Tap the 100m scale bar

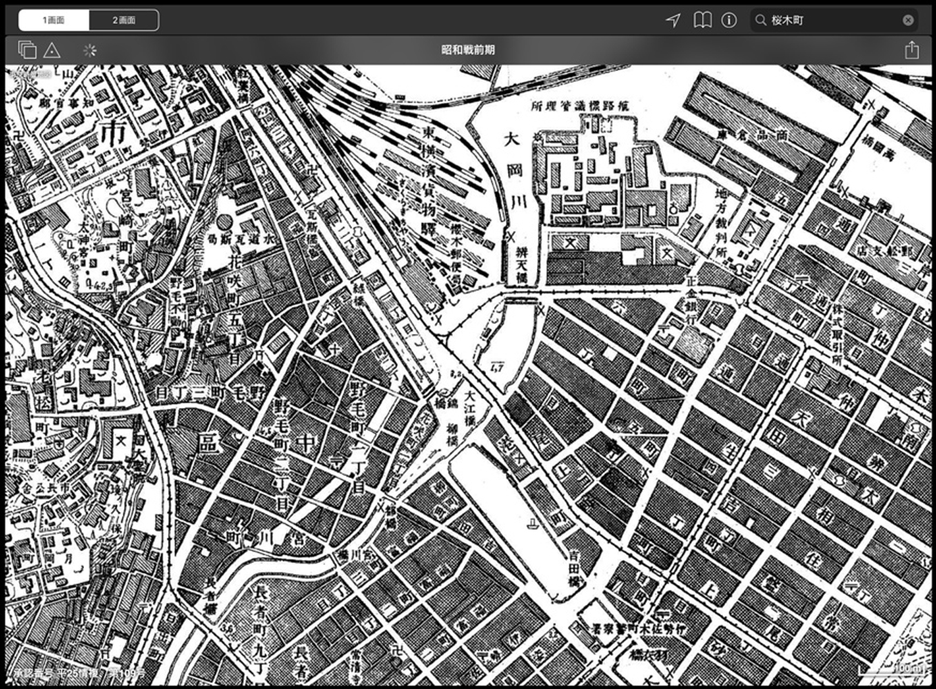point(893,669)
